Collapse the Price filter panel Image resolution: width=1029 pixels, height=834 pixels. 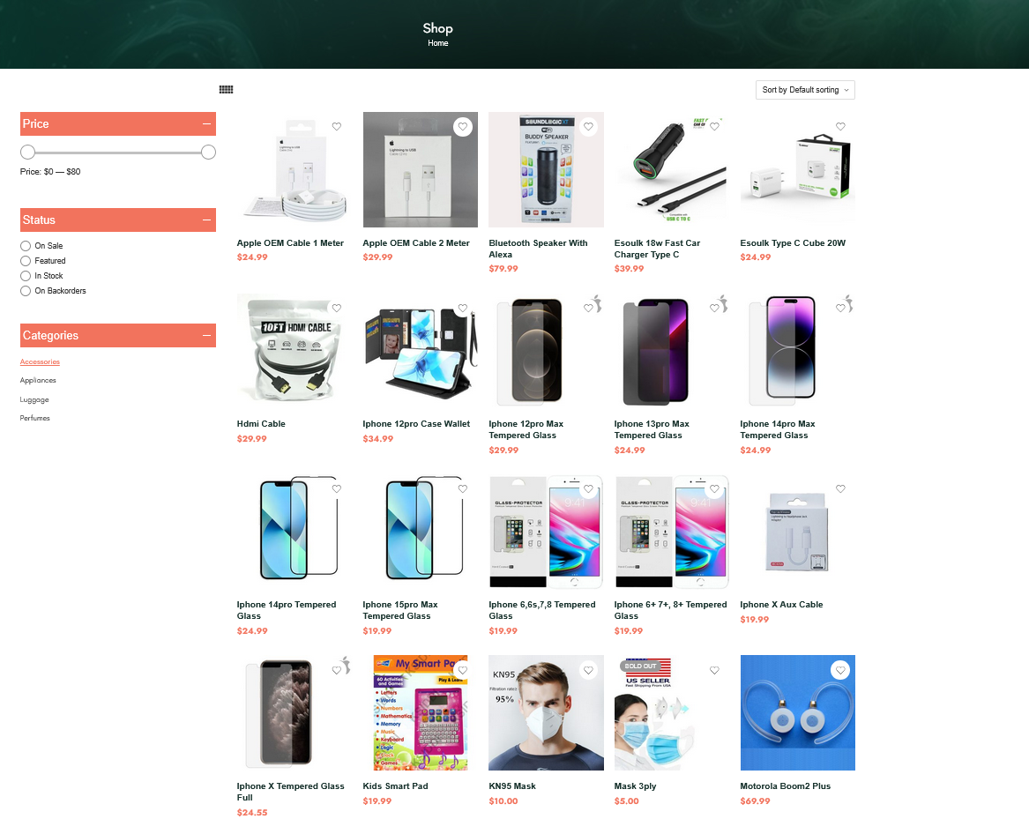(206, 124)
